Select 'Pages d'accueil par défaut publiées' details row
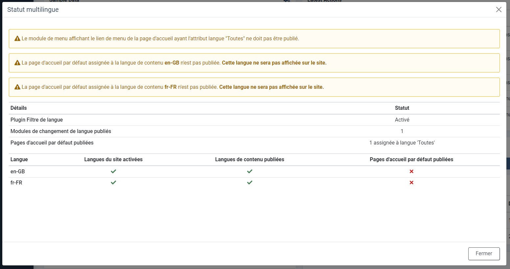This screenshot has width=510, height=269. tap(254, 143)
